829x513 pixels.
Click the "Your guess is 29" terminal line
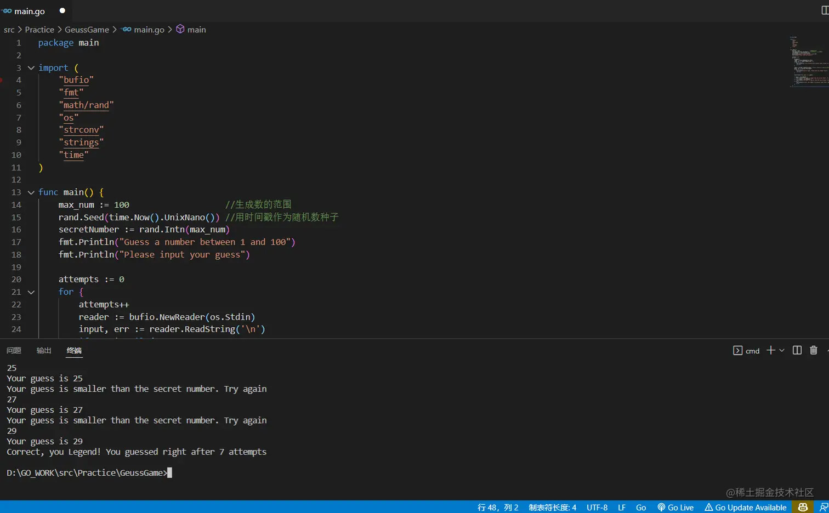coord(45,441)
